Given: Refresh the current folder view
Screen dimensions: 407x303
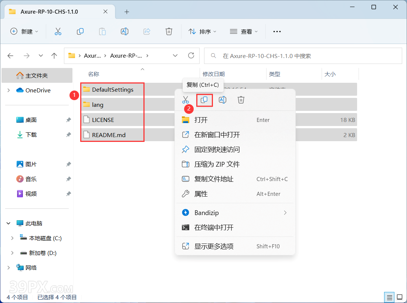Looking at the screenshot, I should (x=191, y=55).
